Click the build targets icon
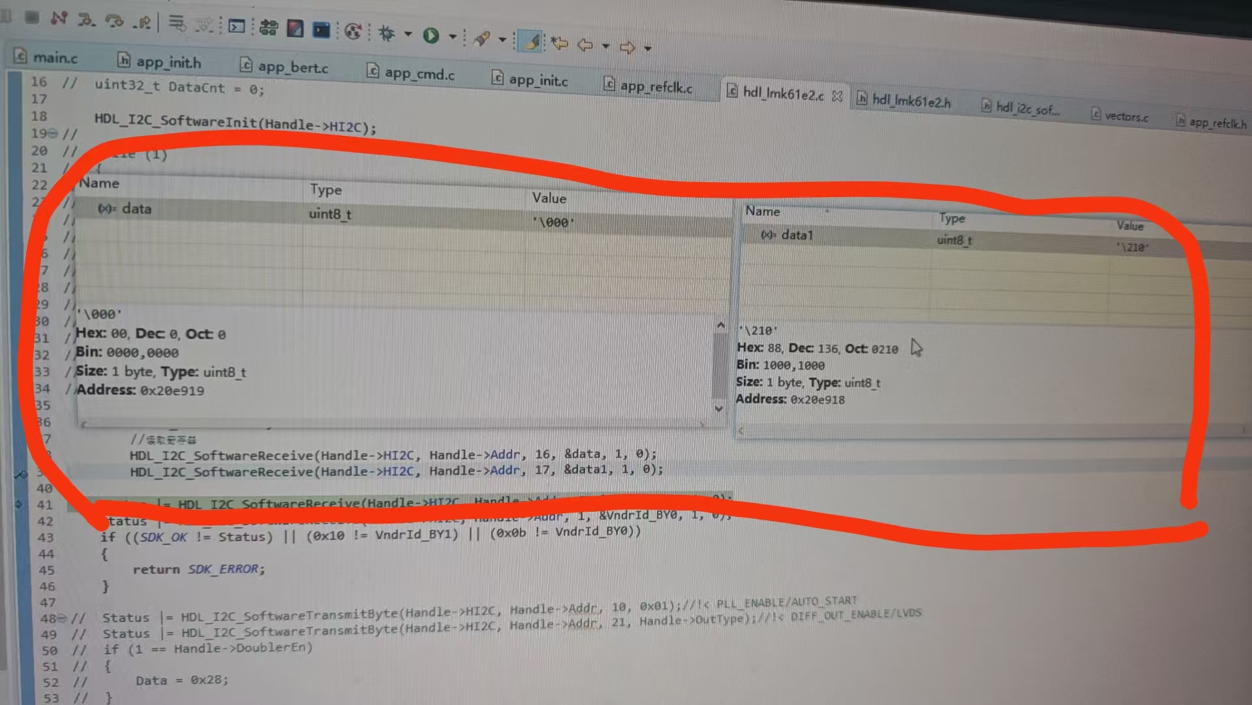 click(x=268, y=27)
